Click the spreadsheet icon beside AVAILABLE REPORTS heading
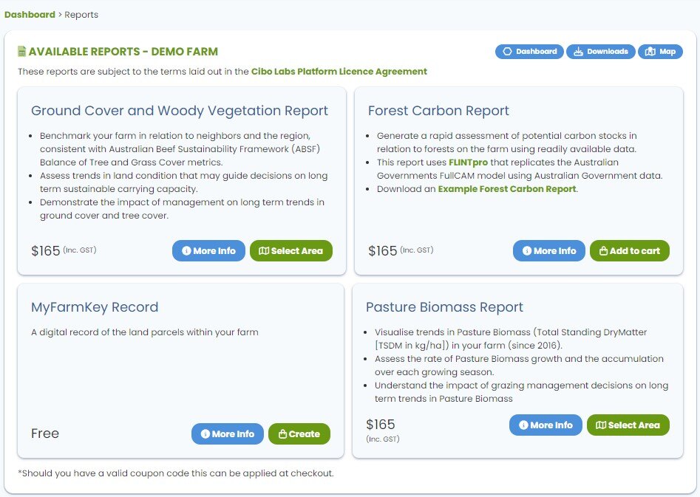 tap(22, 52)
